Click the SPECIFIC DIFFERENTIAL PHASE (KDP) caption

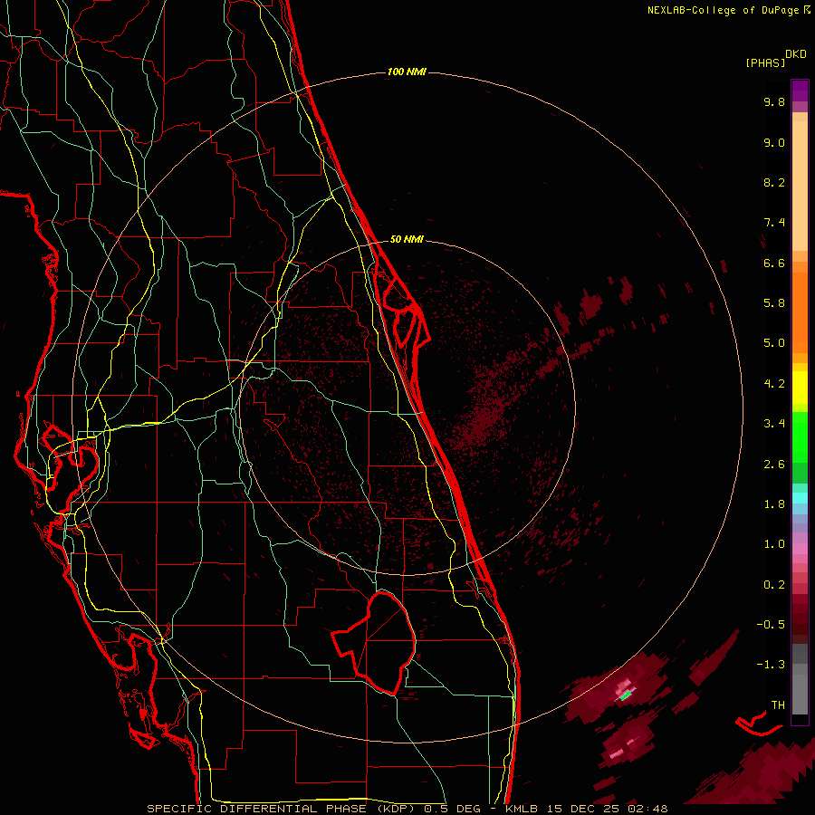[283, 809]
